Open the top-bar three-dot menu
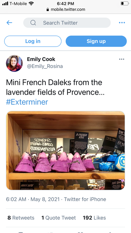 (x=122, y=23)
